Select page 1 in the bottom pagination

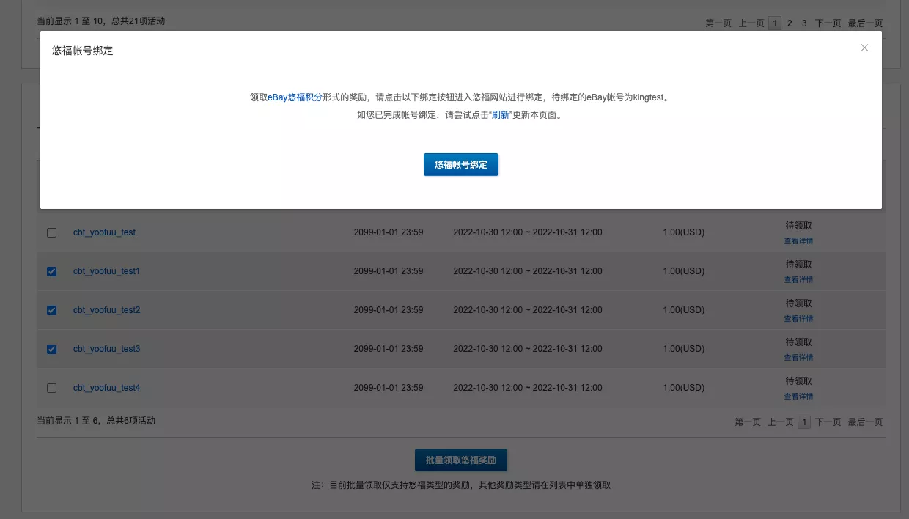[x=804, y=422]
